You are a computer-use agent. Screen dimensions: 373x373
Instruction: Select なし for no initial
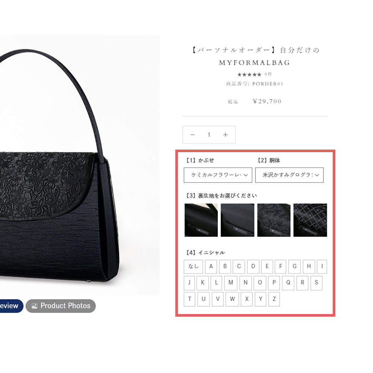pos(193,266)
